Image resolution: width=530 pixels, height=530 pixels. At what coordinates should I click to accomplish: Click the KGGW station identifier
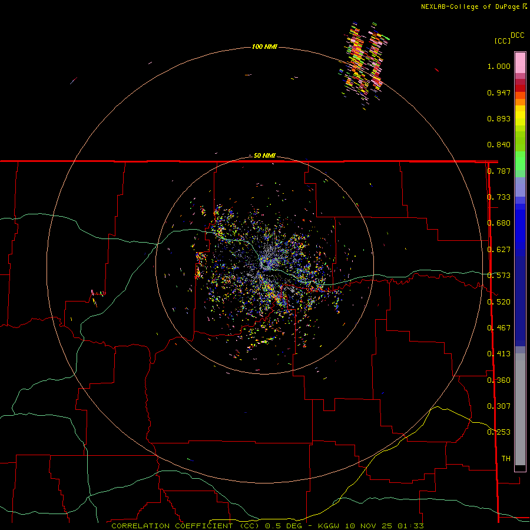[x=329, y=526]
